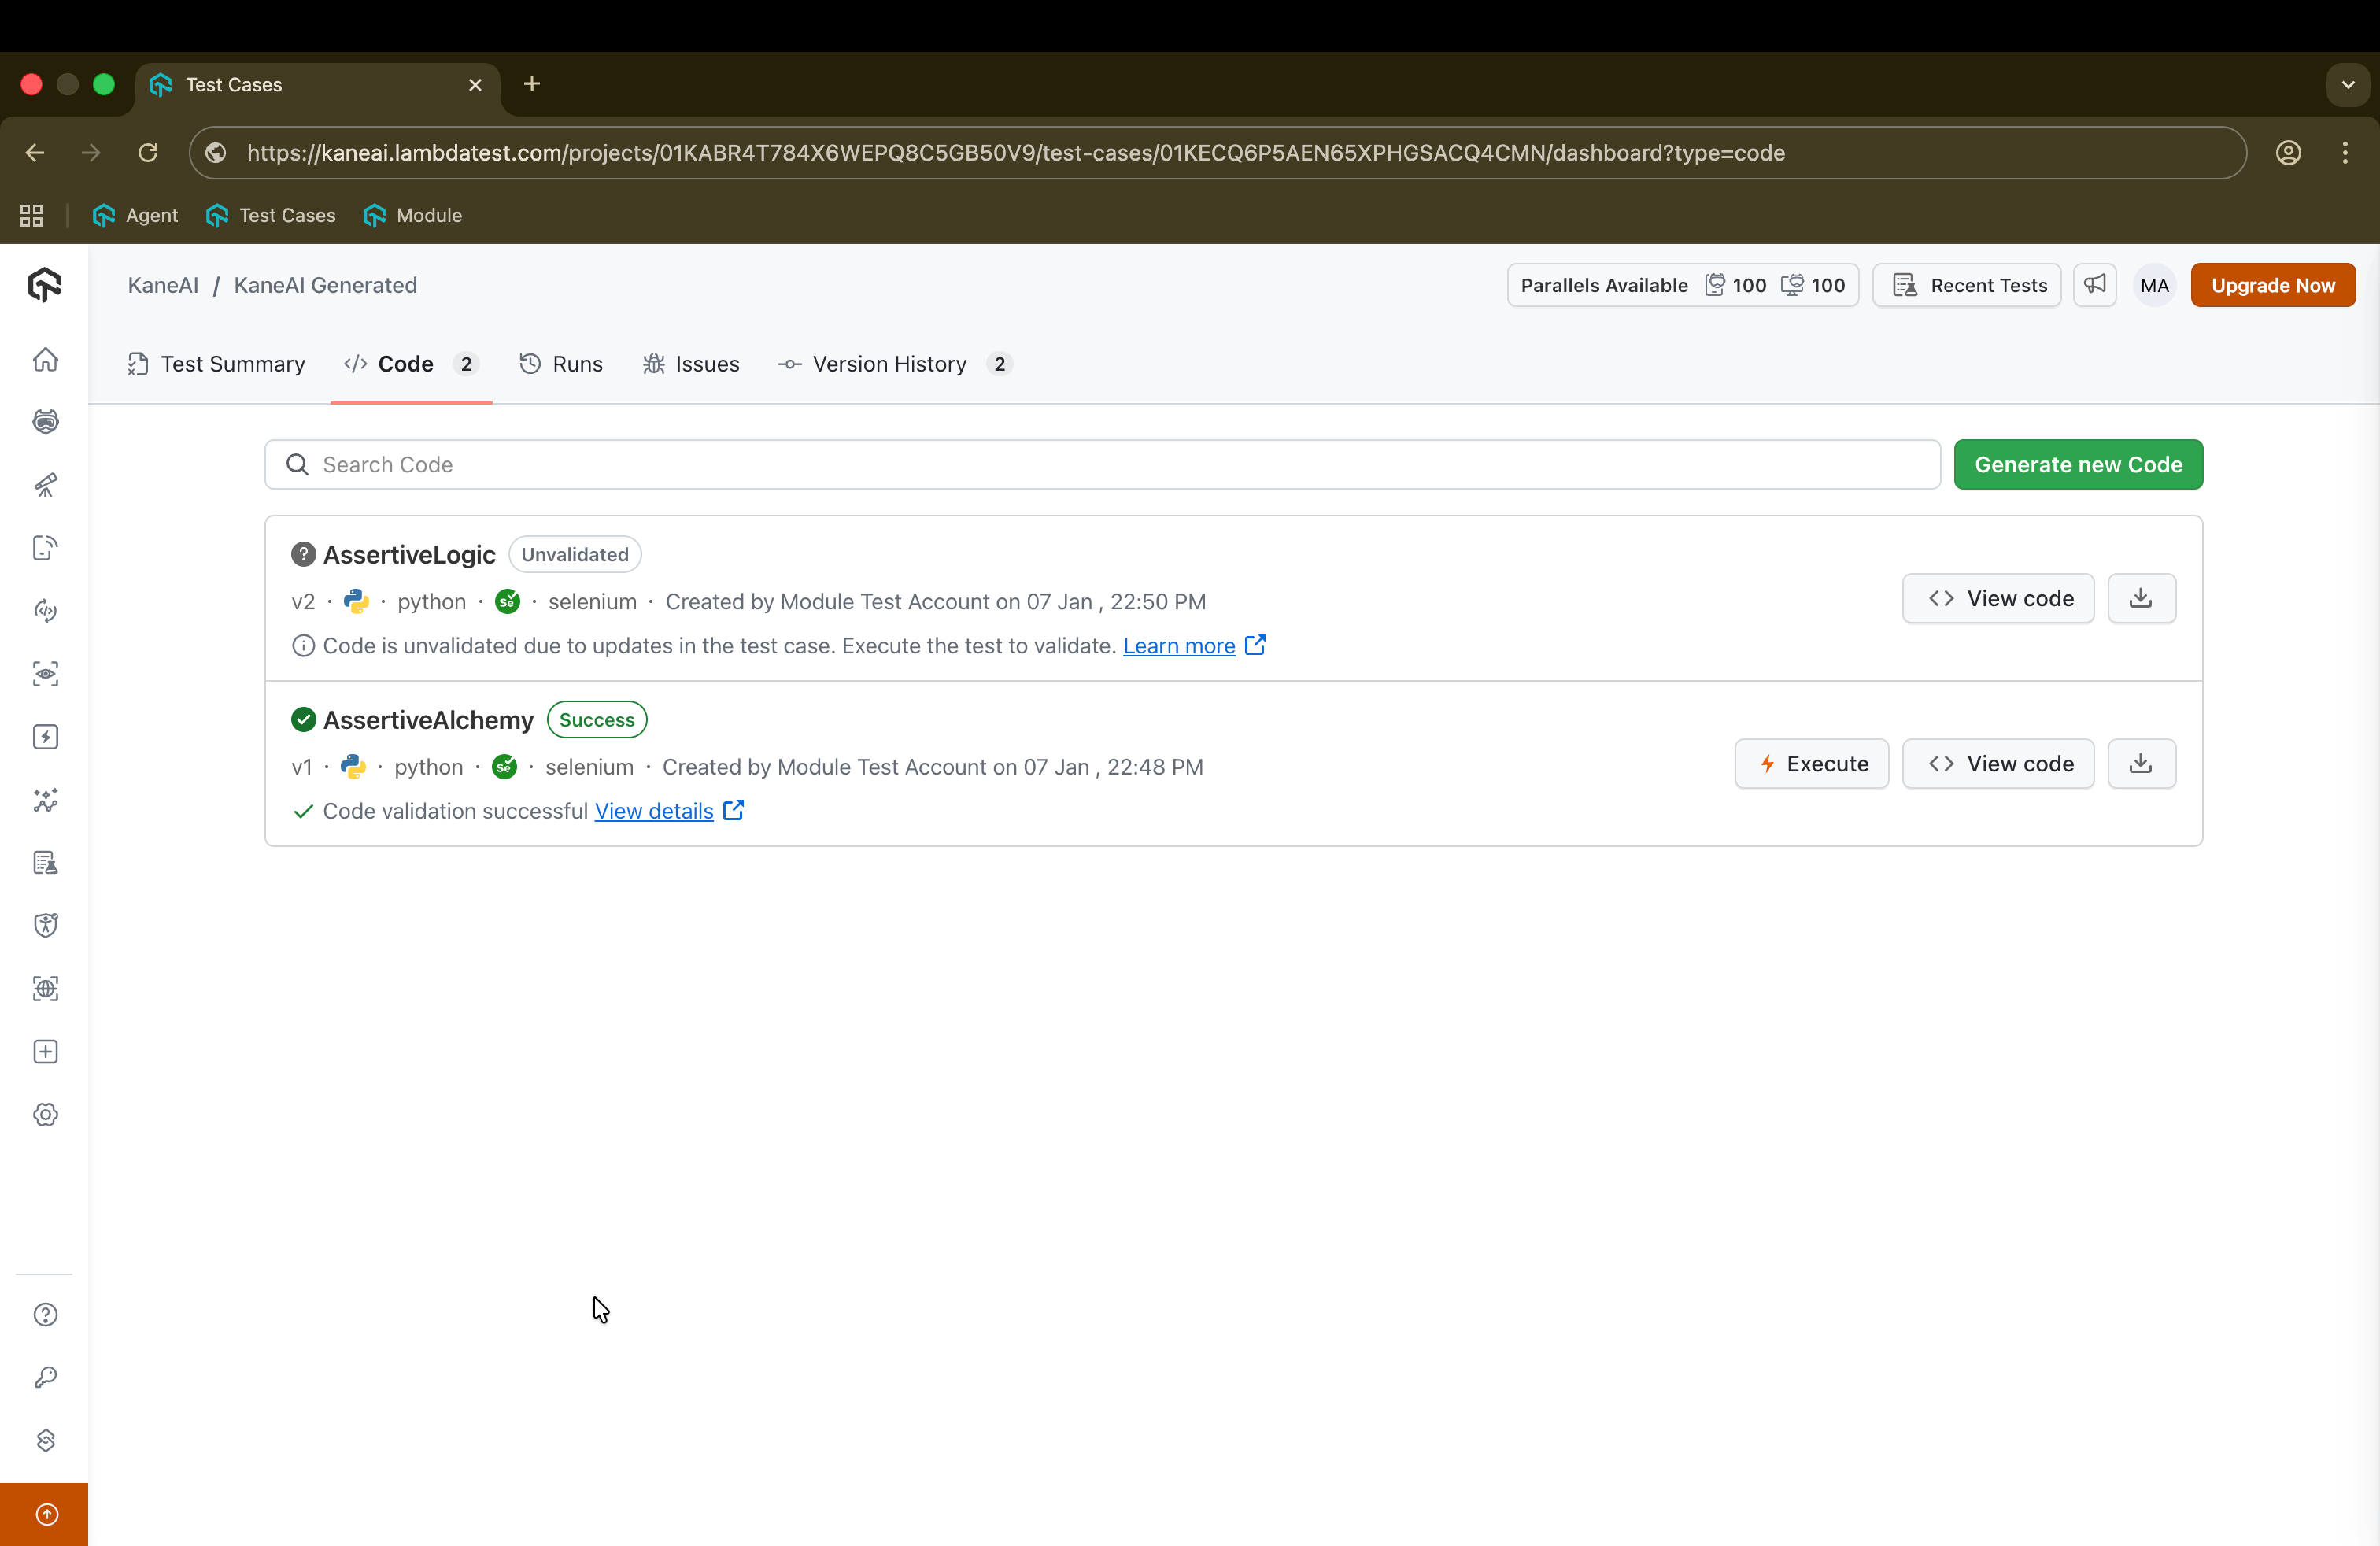2380x1546 pixels.
Task: Click inside the Search Code field
Action: [x=700, y=464]
